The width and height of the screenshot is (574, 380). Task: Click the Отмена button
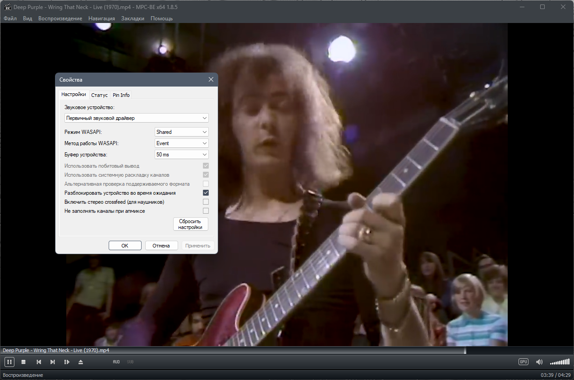161,246
